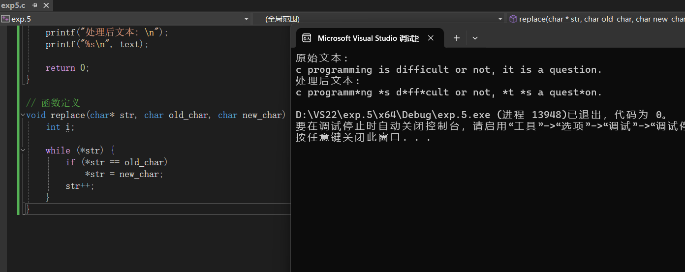Click the console terminal icon in tab
The width and height of the screenshot is (685, 272).
tap(307, 38)
